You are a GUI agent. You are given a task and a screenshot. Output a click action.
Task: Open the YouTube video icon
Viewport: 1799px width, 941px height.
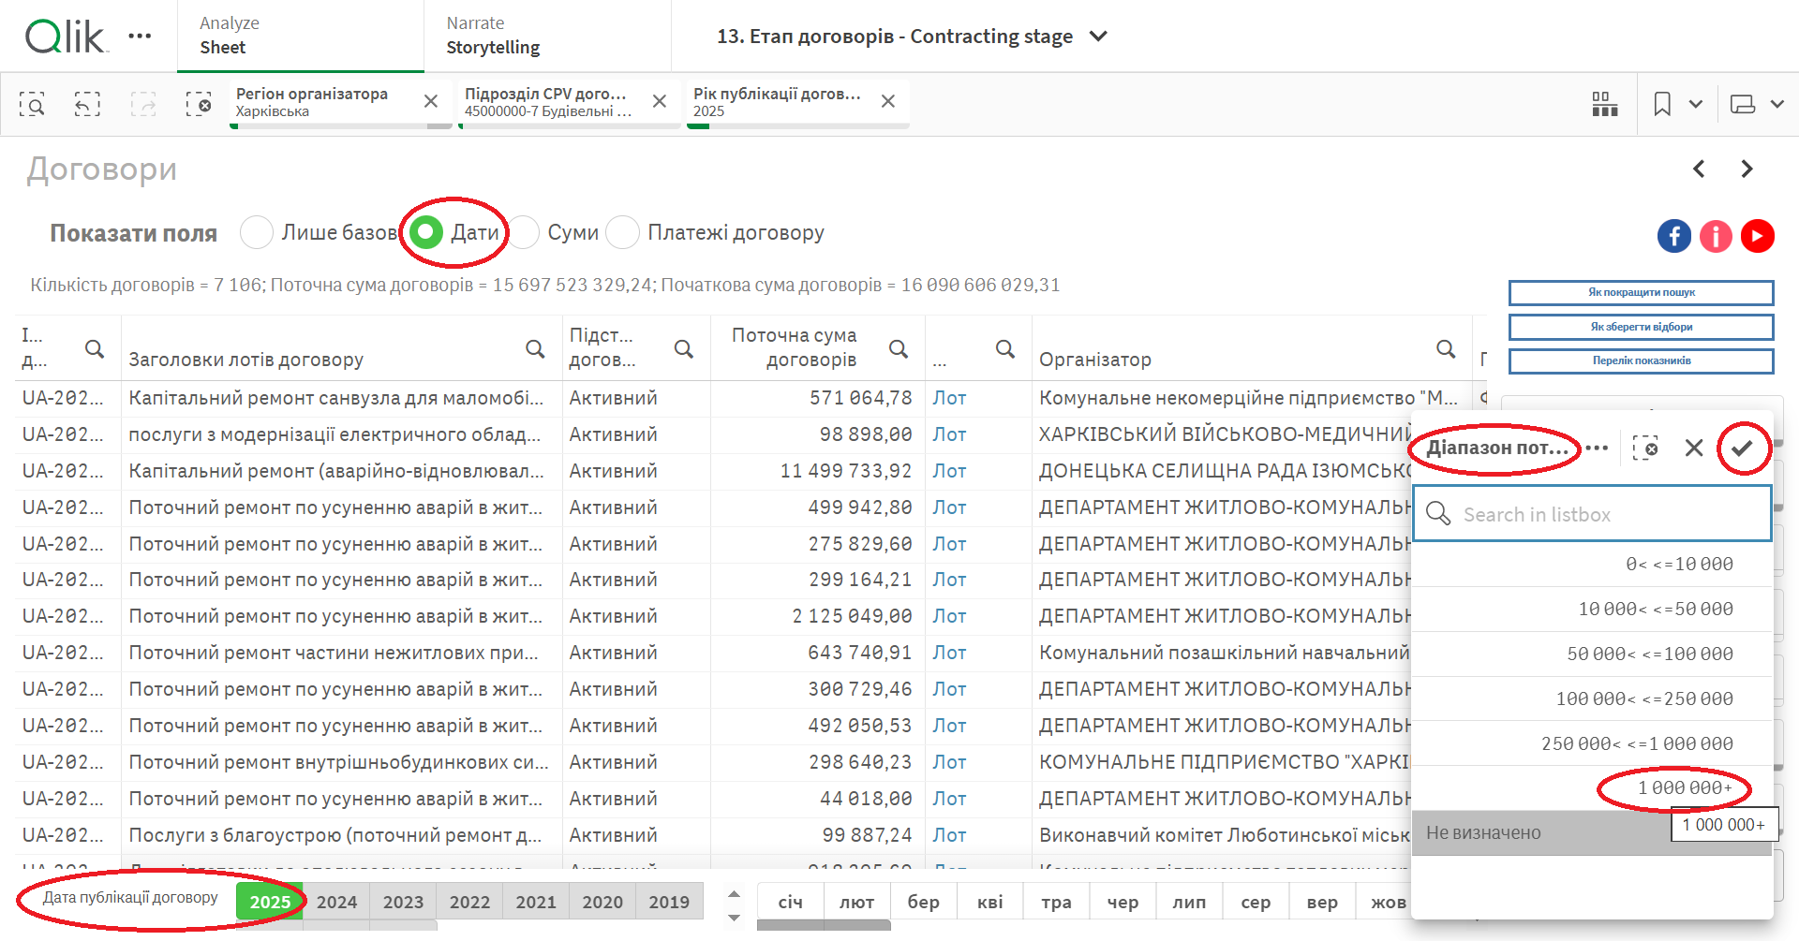click(1757, 236)
